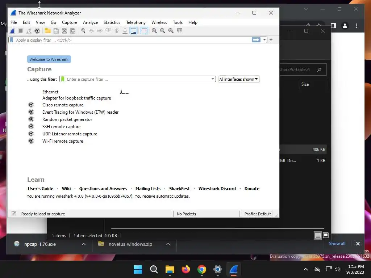The height and width of the screenshot is (278, 371).
Task: Click the capture filter input field
Action: (x=138, y=79)
